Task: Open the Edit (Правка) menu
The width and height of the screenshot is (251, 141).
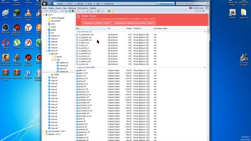Action: 51,8
